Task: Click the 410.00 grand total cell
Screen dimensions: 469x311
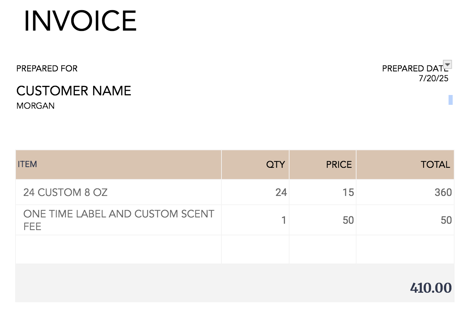Action: (431, 288)
